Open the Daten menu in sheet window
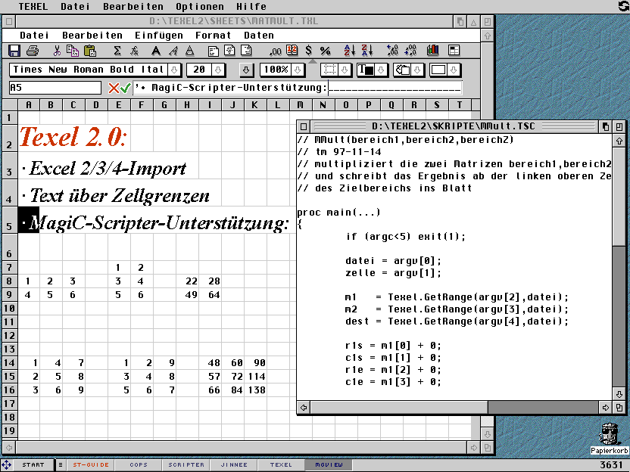 (259, 36)
